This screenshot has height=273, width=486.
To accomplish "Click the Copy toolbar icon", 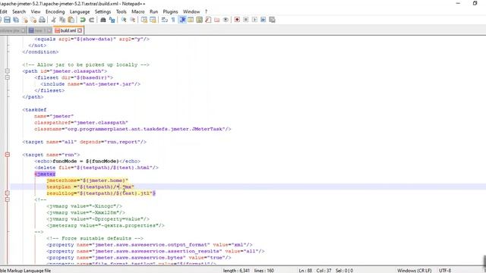I will tap(62, 20).
